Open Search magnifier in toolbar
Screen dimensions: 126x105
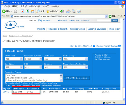coord(38,11)
